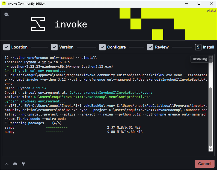The image size is (217, 170).
Task: Click the numpy download progress bar
Action: click(55, 132)
